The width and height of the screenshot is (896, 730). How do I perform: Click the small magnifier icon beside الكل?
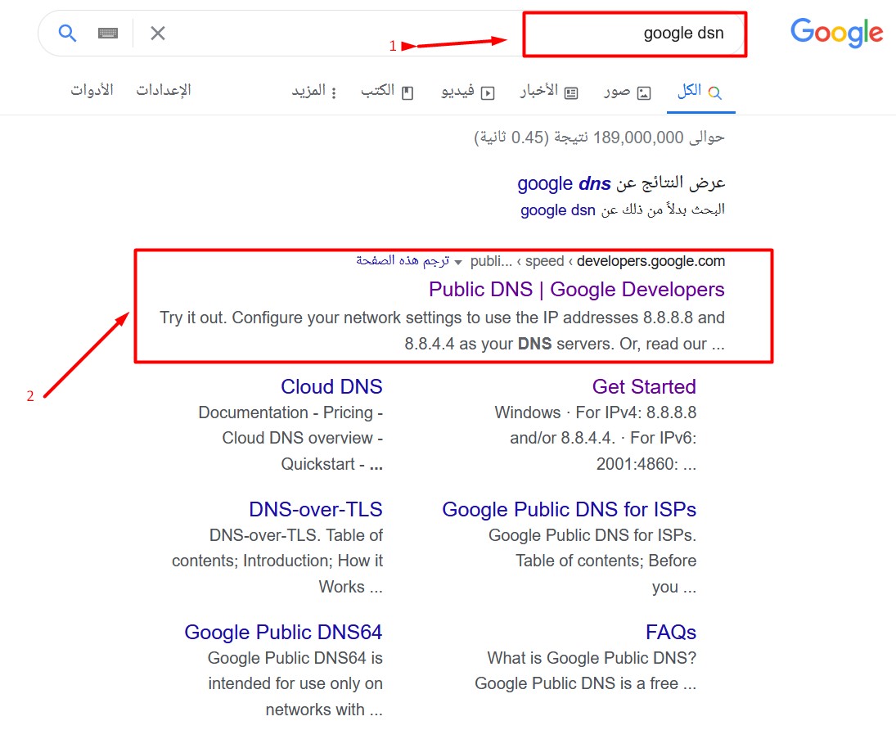[x=715, y=92]
